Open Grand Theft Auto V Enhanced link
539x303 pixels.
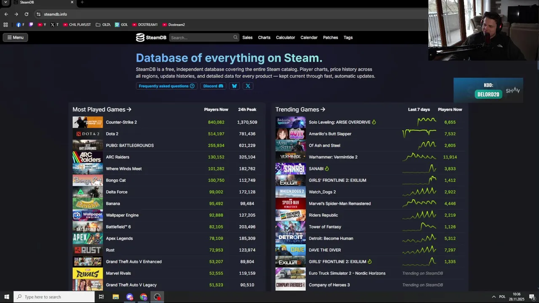[x=133, y=262]
